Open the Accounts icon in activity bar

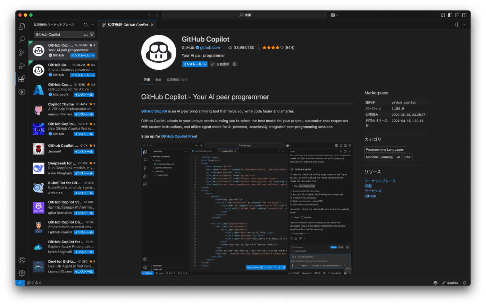point(22,260)
